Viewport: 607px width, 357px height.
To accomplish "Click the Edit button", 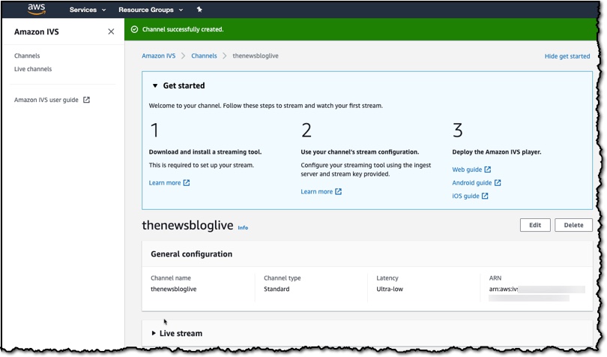I will tap(535, 225).
